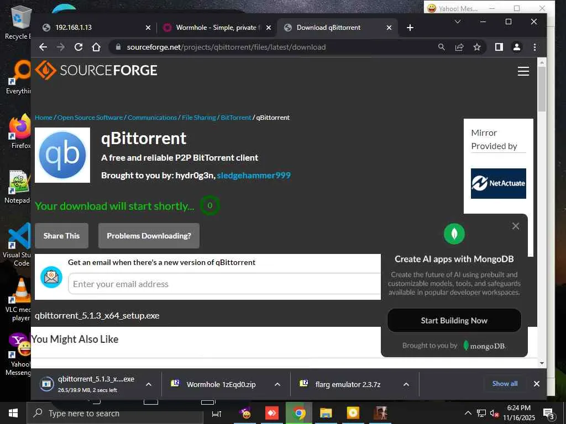Open the Home breadcrumb link
This screenshot has height=424, width=566.
[43, 118]
